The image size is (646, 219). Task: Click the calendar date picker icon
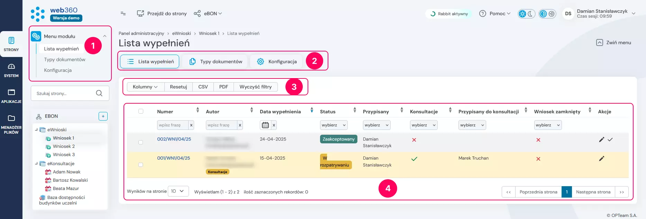coord(265,125)
